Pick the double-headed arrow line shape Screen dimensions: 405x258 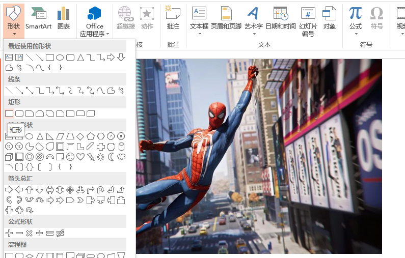(x=30, y=91)
